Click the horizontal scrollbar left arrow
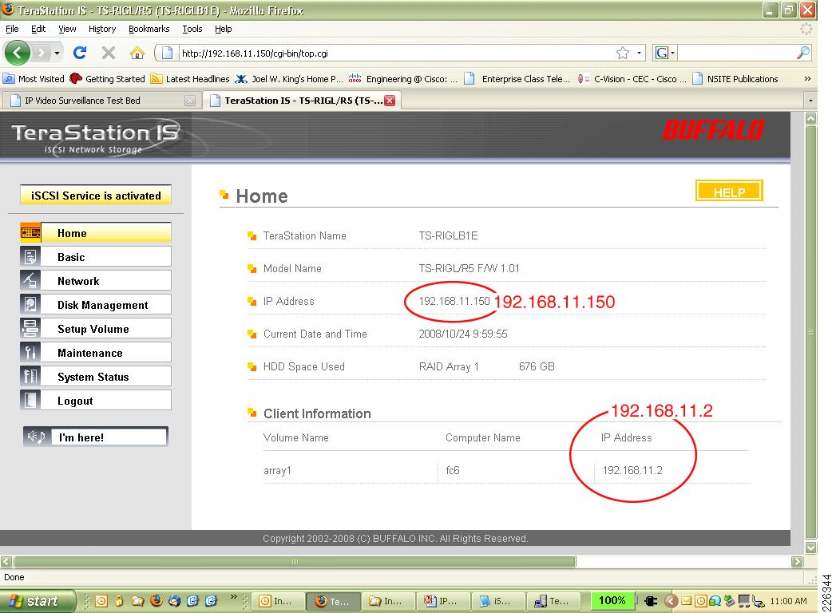Image resolution: width=832 pixels, height=613 pixels. click(x=6, y=561)
